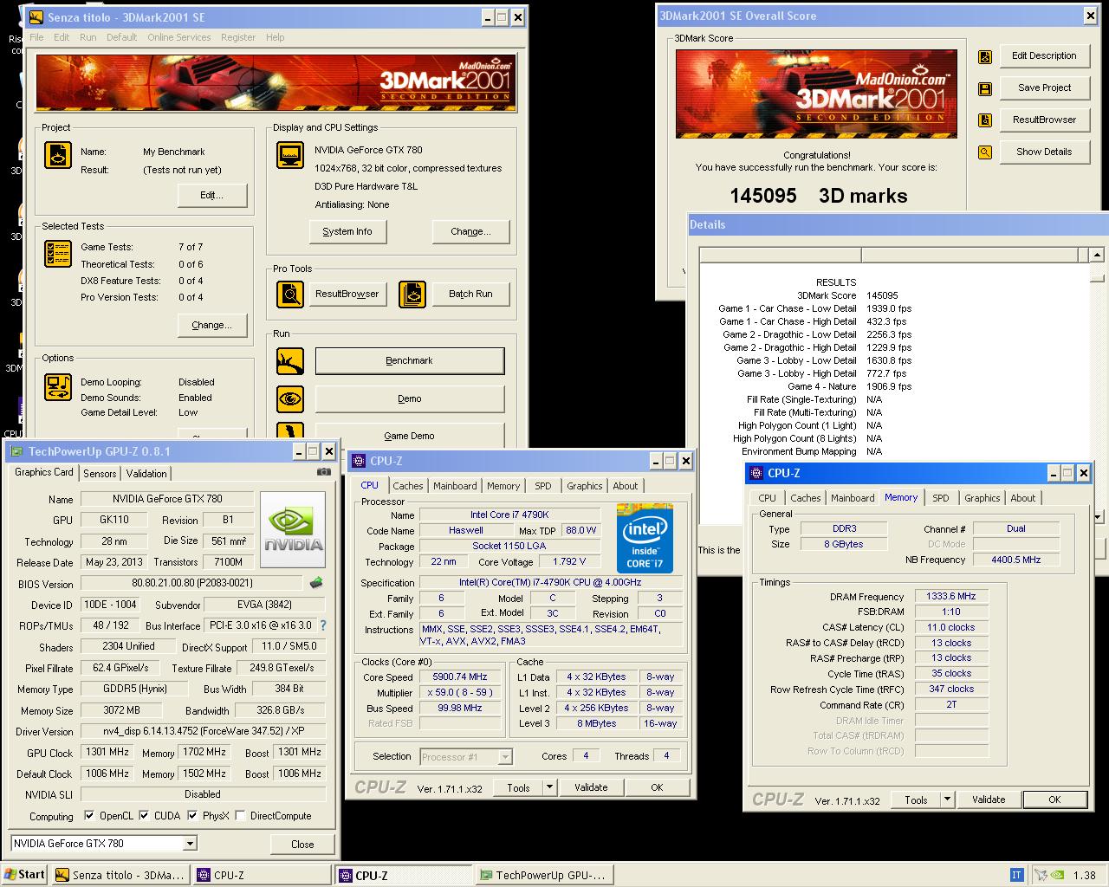Image resolution: width=1109 pixels, height=887 pixels.
Task: Open the Processor #1 selection dropdown in CPU-Z
Action: point(505,757)
